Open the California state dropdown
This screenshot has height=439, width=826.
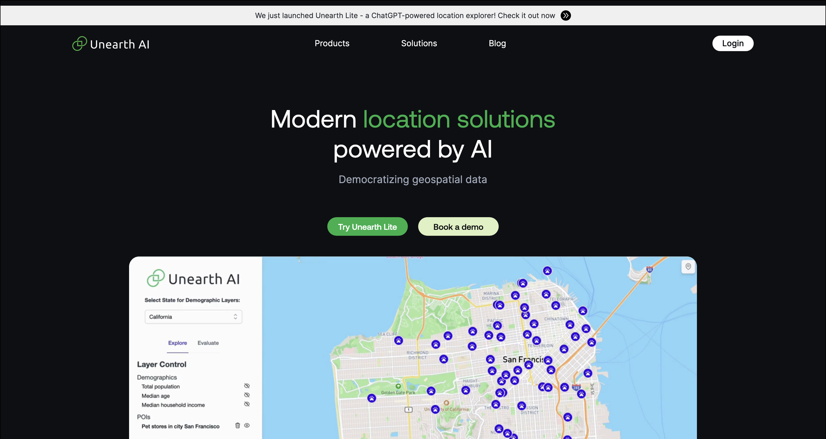click(x=193, y=317)
